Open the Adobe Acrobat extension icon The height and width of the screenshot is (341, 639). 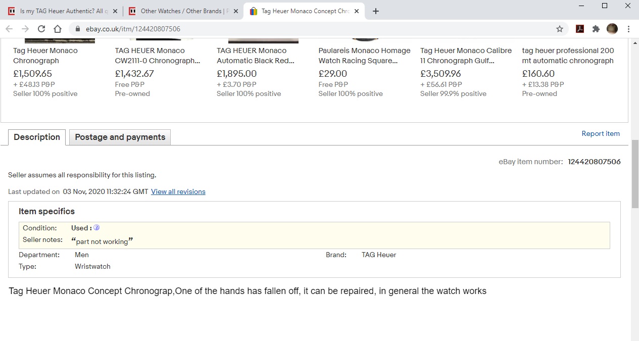click(580, 29)
